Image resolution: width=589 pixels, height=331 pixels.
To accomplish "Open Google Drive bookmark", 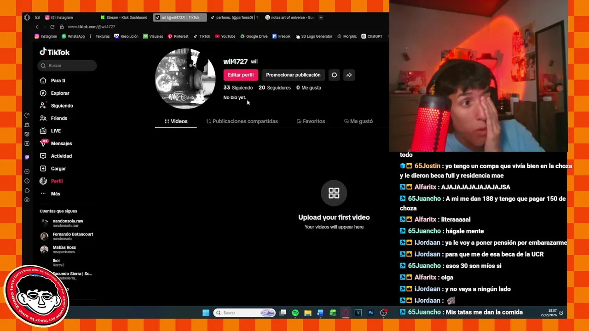I will click(x=254, y=36).
